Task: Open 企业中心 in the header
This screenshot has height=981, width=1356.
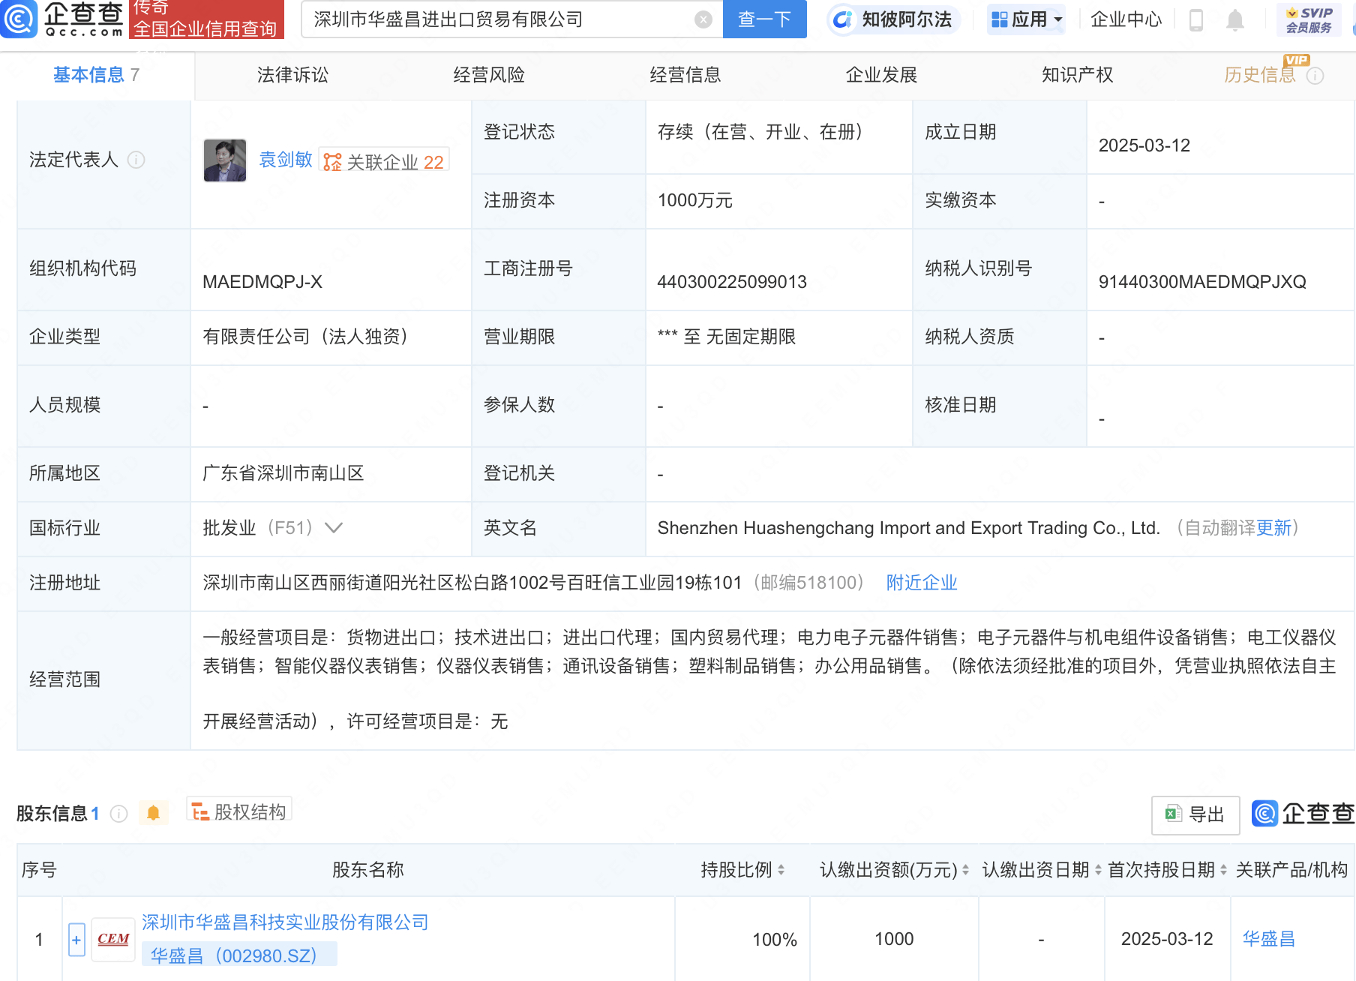Action: pos(1126,19)
